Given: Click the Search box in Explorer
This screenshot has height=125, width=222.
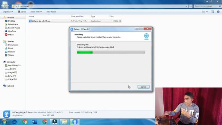Looking at the screenshot, I should (x=207, y=6).
